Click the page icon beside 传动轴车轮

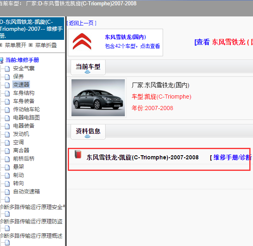tap(7, 110)
